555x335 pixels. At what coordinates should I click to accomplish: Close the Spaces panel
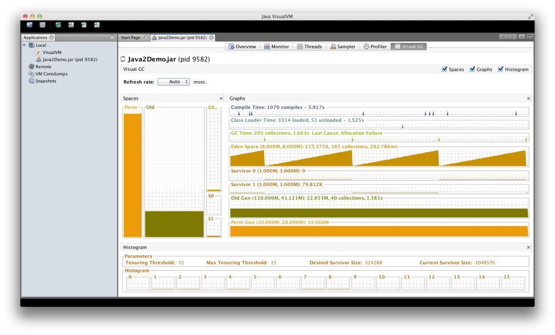pos(221,98)
